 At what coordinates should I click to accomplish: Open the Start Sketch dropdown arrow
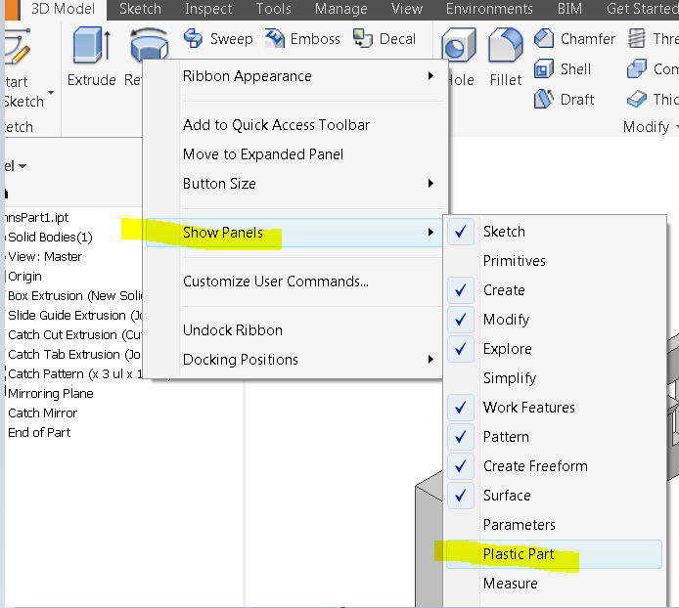click(51, 92)
